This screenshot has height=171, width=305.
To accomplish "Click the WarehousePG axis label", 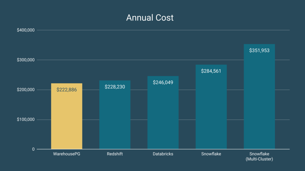I will click(x=66, y=154).
